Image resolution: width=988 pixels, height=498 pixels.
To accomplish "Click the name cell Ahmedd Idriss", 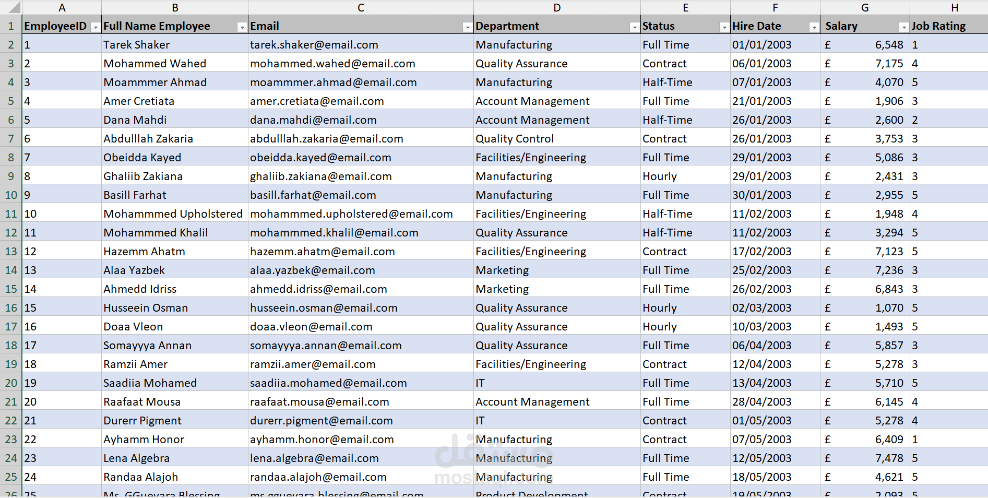I will pyautogui.click(x=175, y=289).
